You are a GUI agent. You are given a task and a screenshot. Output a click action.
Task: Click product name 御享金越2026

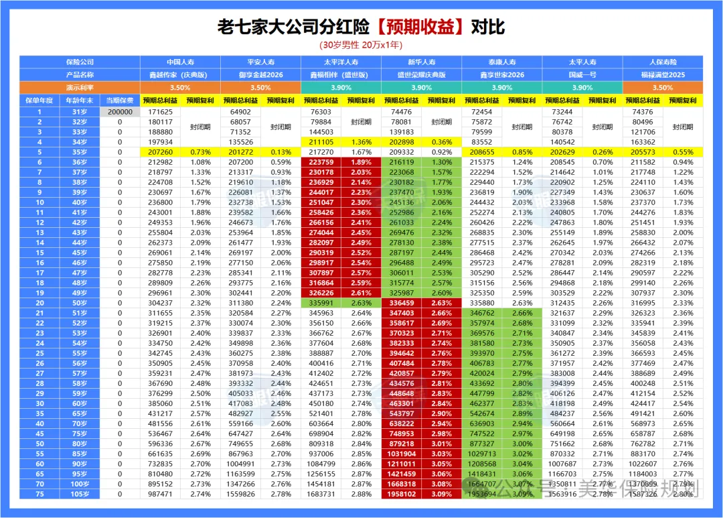click(260, 74)
